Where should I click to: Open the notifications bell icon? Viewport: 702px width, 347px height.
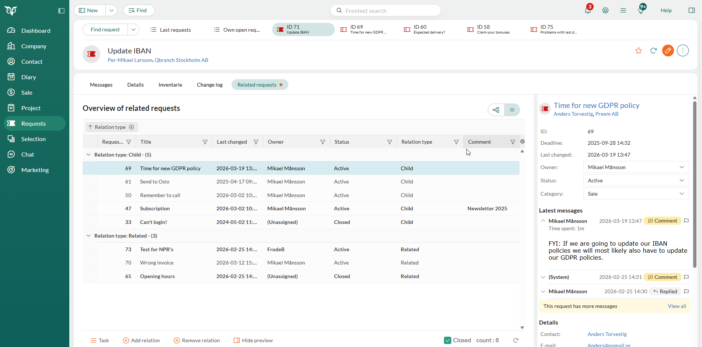588,10
